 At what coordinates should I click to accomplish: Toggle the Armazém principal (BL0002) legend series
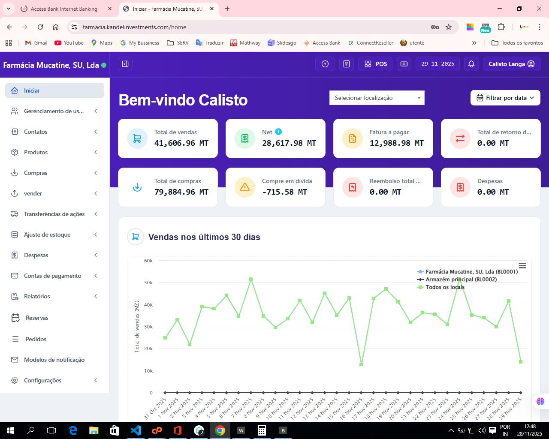[x=461, y=280]
